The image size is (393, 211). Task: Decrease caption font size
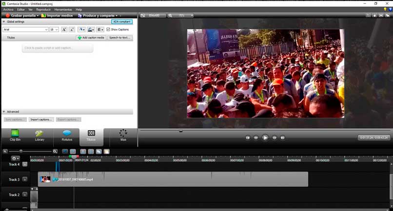72,30
